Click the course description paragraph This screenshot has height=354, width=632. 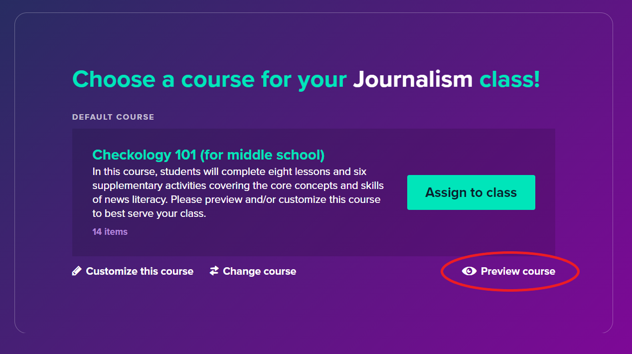(238, 193)
